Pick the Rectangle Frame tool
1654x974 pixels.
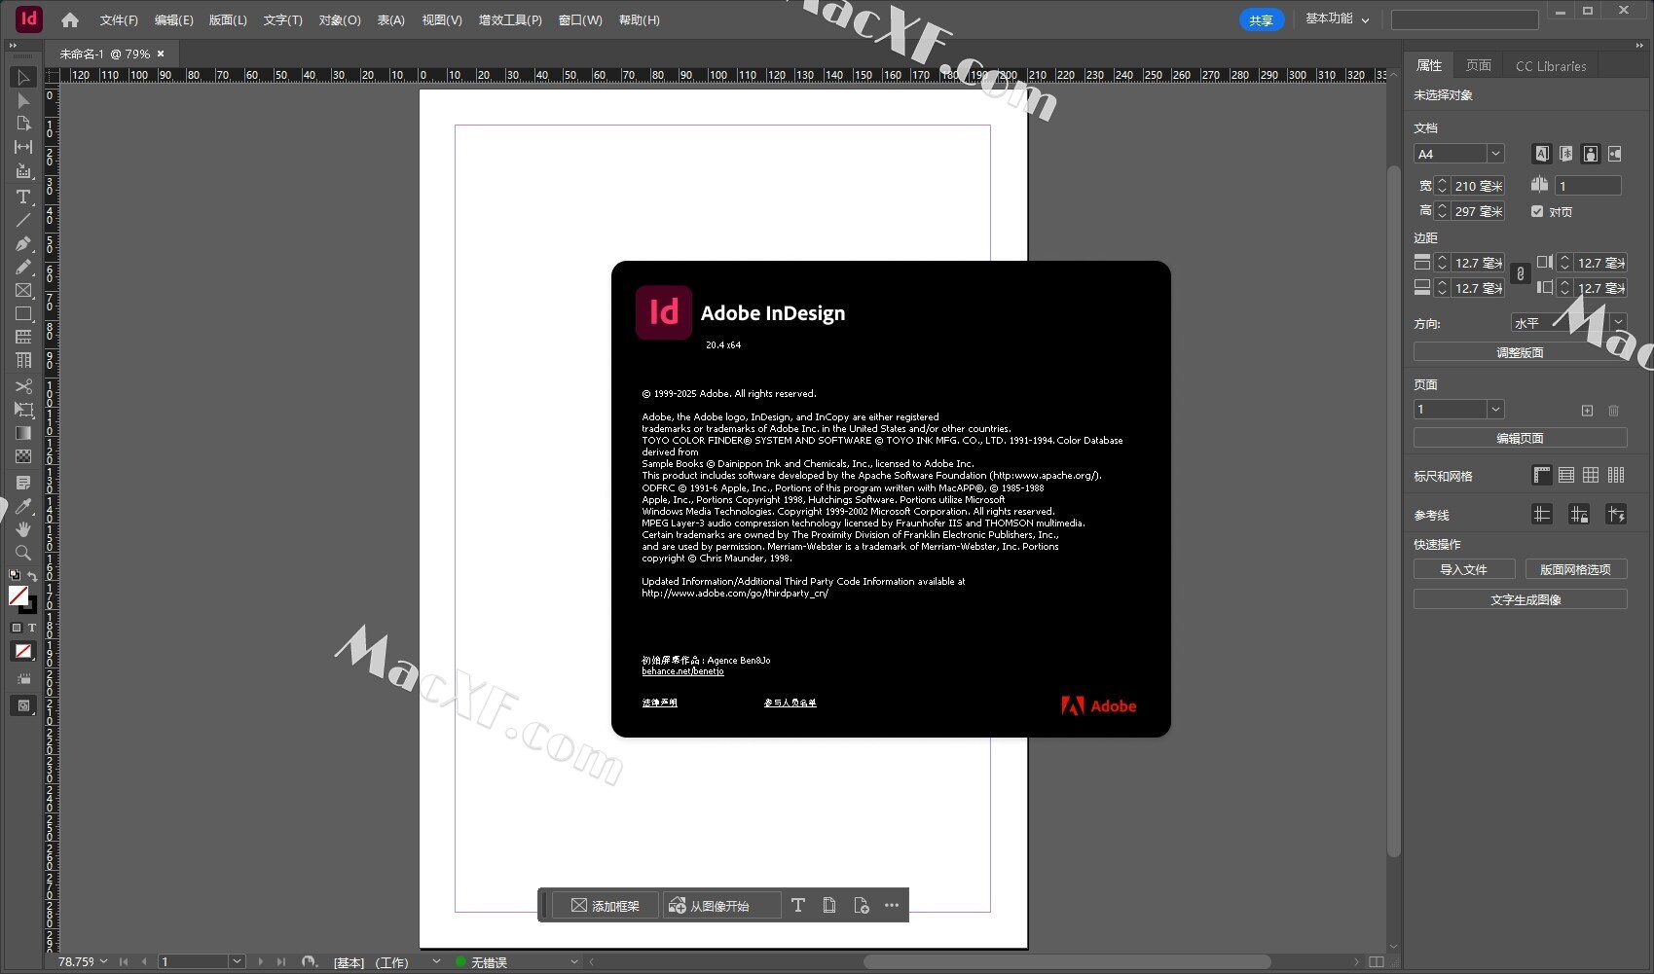[23, 290]
